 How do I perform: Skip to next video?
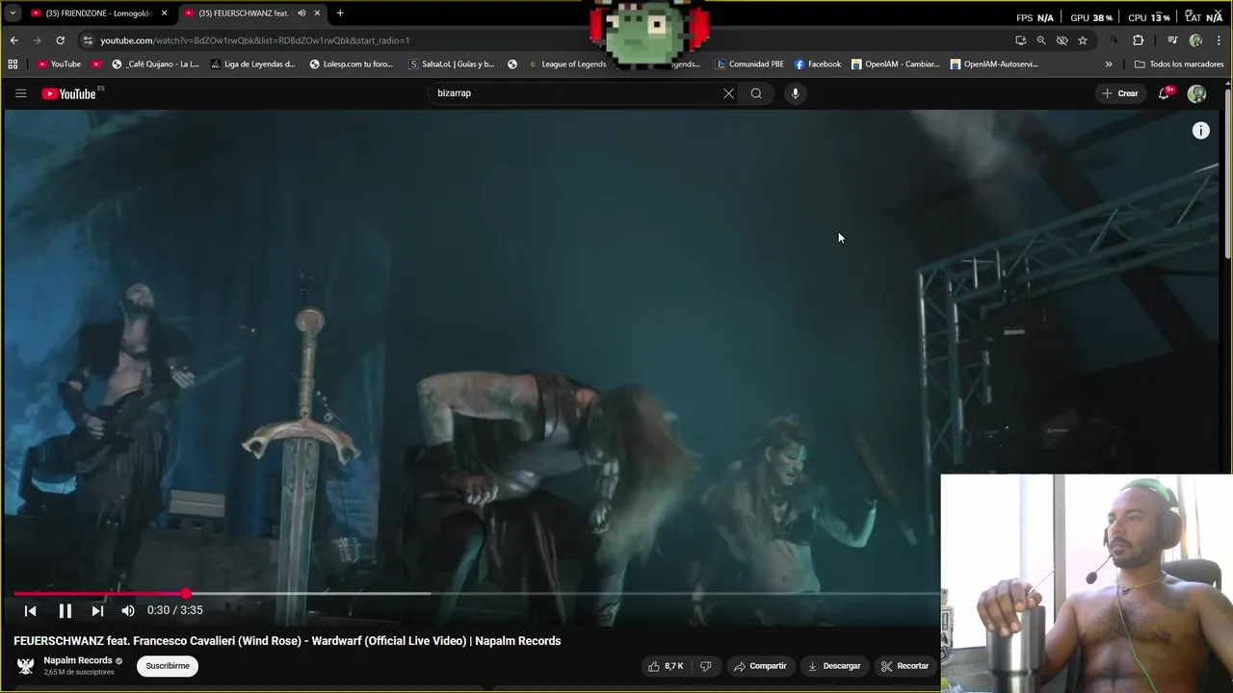coord(97,610)
